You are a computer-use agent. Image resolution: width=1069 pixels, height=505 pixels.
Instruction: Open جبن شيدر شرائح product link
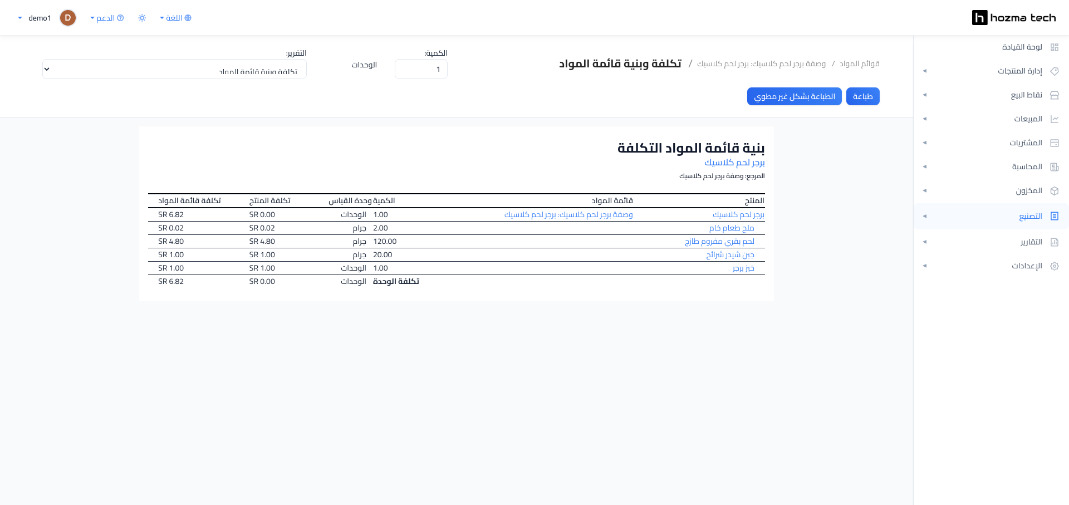point(730,255)
